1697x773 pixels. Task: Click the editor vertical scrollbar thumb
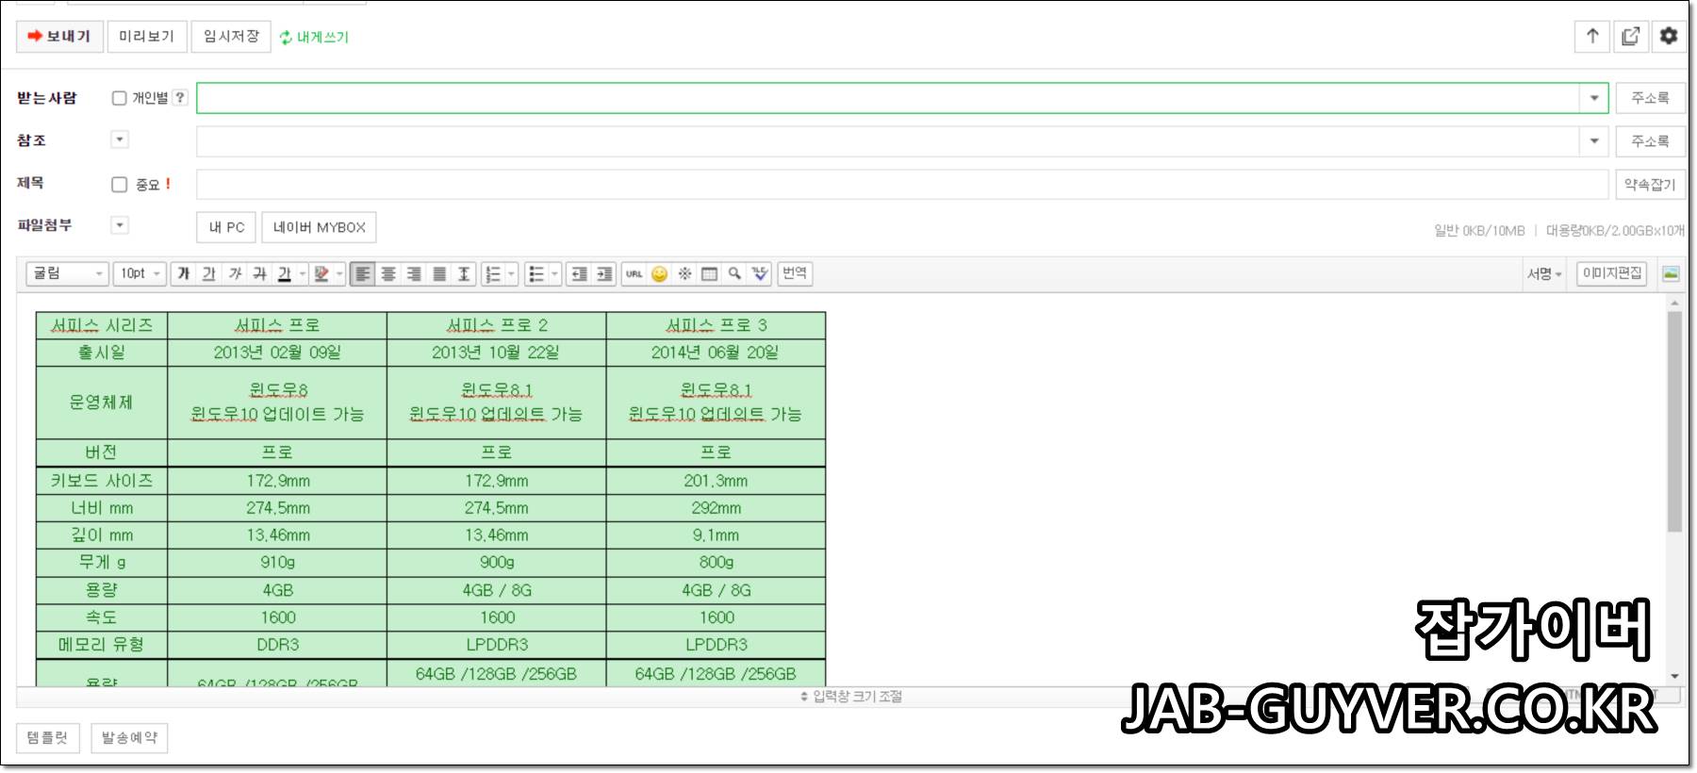(1674, 421)
